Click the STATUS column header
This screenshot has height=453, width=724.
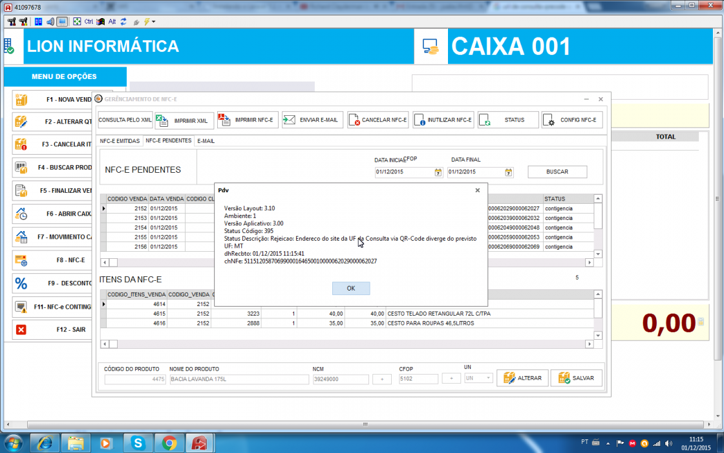pos(568,199)
